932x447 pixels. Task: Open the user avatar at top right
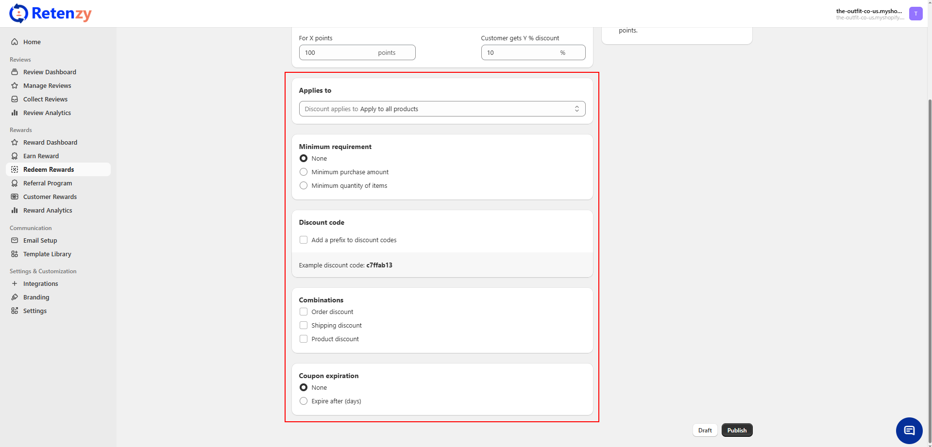pyautogui.click(x=915, y=14)
